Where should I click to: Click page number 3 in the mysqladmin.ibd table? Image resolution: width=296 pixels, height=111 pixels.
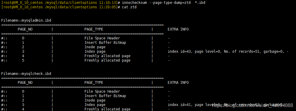click(x=23, y=52)
